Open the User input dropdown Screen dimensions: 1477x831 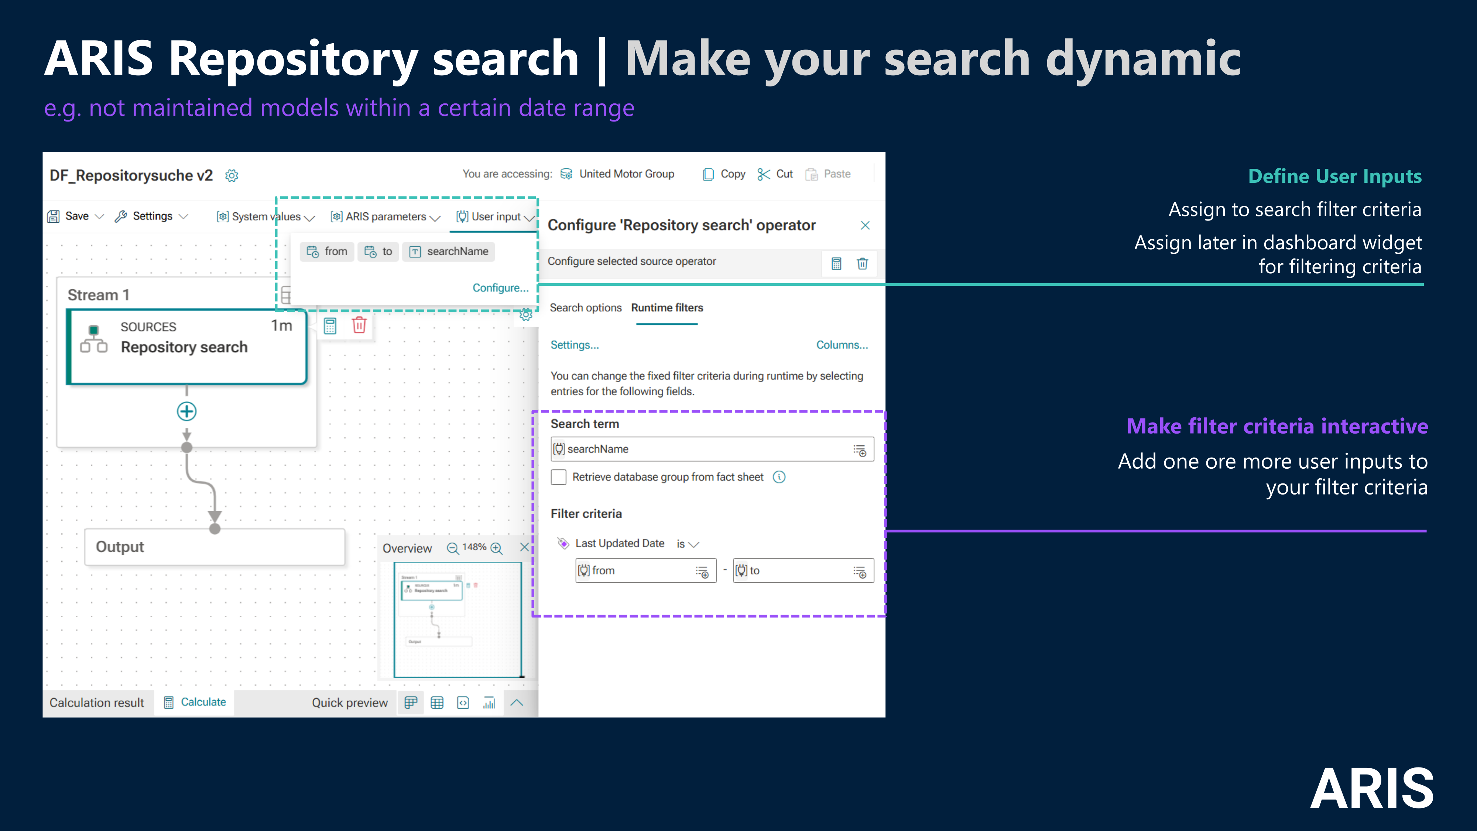click(496, 217)
